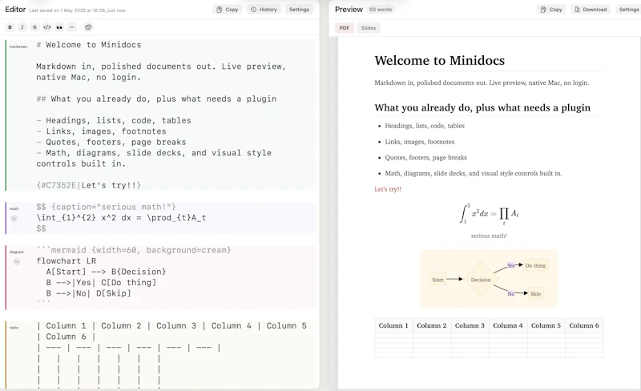
Task: Click the 'Quotes, footers, page breaks' bullet in the preview
Action: (425, 158)
